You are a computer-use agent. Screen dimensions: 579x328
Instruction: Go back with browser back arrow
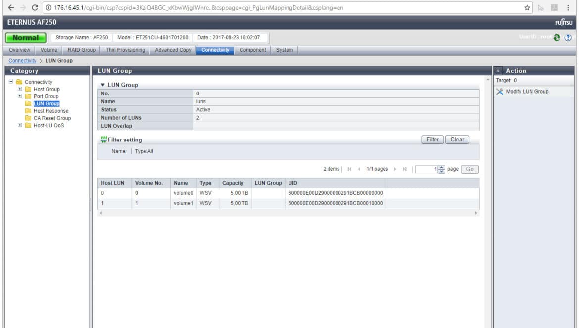click(x=11, y=7)
